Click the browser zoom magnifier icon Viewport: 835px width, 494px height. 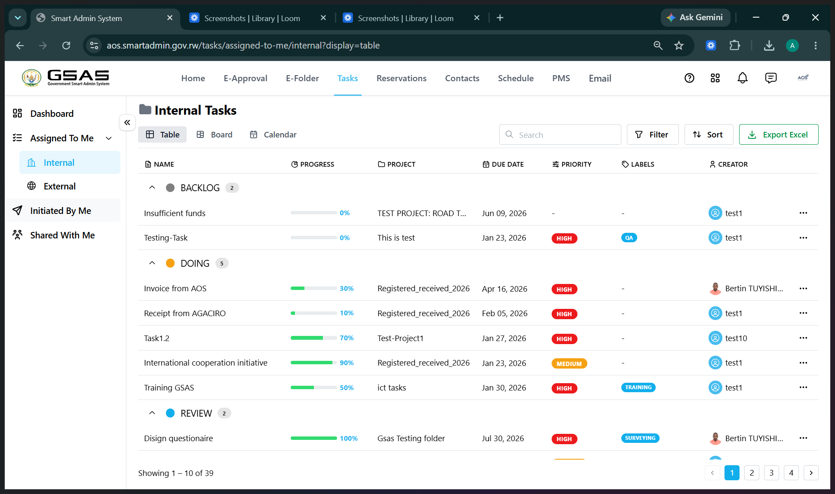(x=658, y=46)
